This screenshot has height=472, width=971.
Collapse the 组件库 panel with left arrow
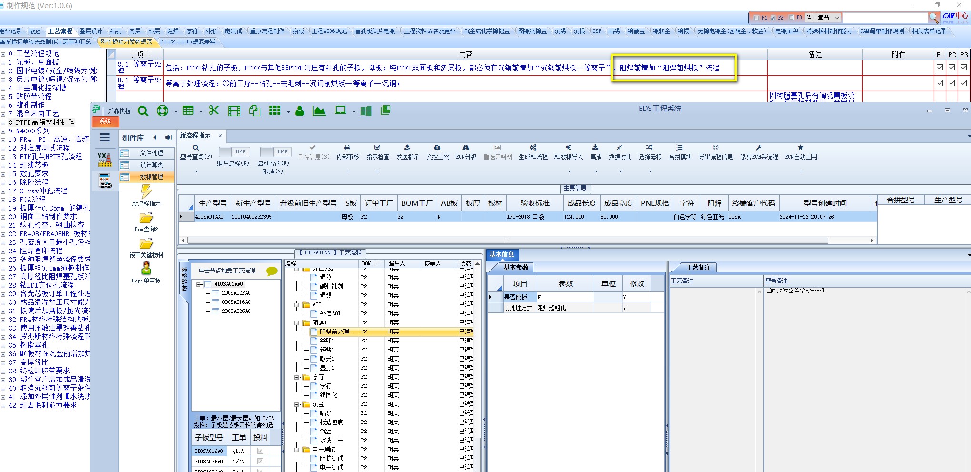155,138
